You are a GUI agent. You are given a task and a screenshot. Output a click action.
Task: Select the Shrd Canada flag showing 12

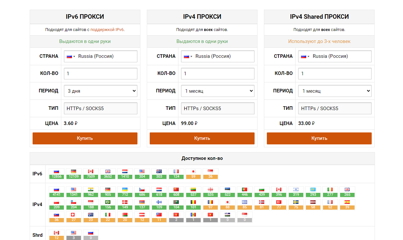[x=57, y=235]
